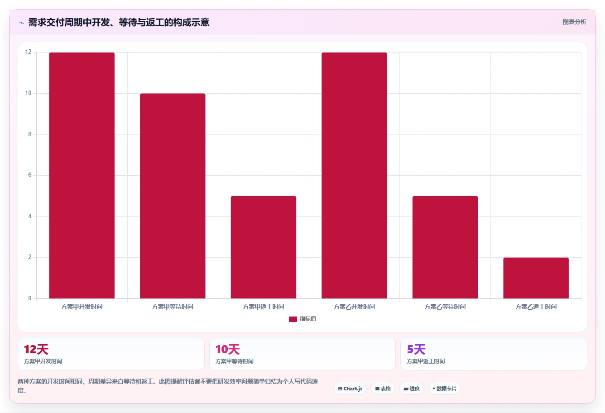The image size is (605, 413).
Task: Click the 10天 stat card value
Action: [x=227, y=350]
